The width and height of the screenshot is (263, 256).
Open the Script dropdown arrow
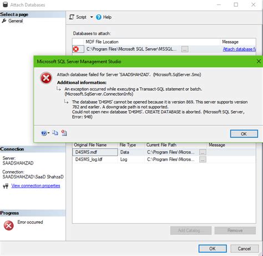tap(92, 17)
